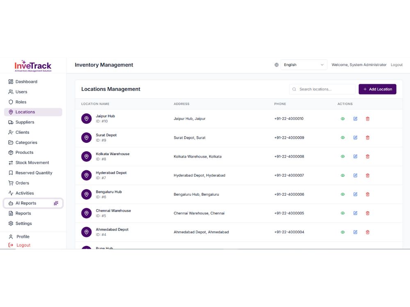Image resolution: width=410 pixels, height=307 pixels.
Task: Delete the Ahmedabad Depot location
Action: click(367, 232)
